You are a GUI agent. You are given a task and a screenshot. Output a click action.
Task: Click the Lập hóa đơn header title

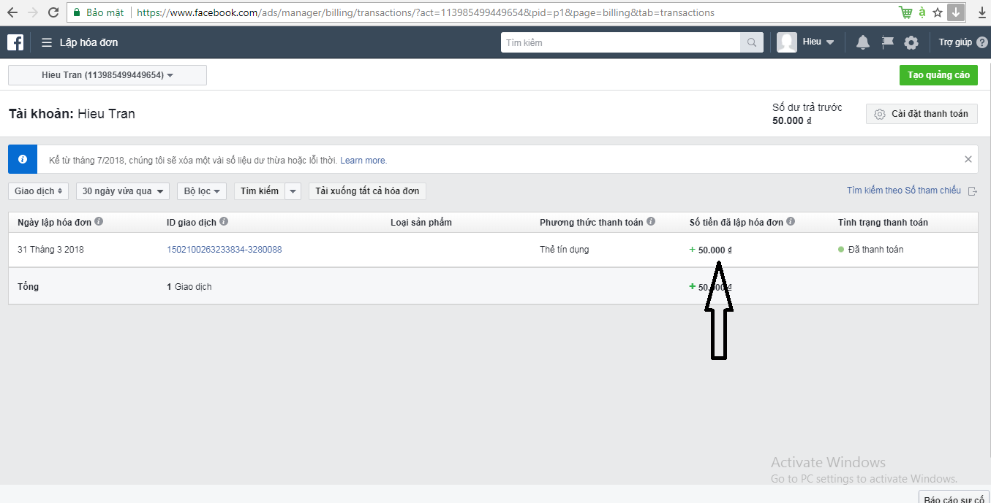click(x=88, y=42)
